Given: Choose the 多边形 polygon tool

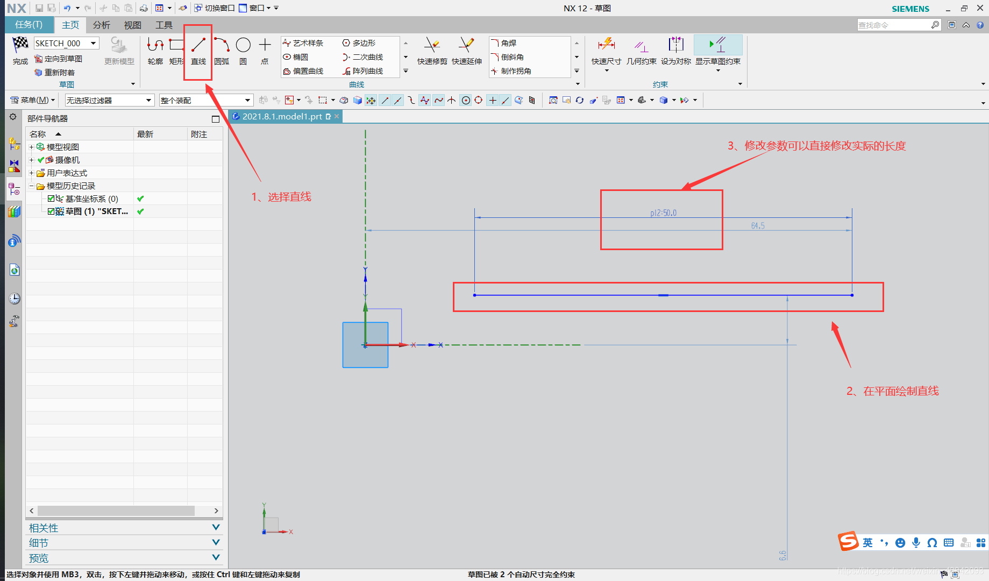Looking at the screenshot, I should tap(359, 43).
